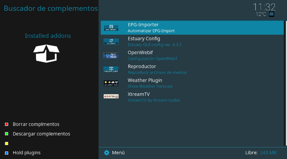
Task: Click the OpenWebif plugin icon
Action: (111, 55)
